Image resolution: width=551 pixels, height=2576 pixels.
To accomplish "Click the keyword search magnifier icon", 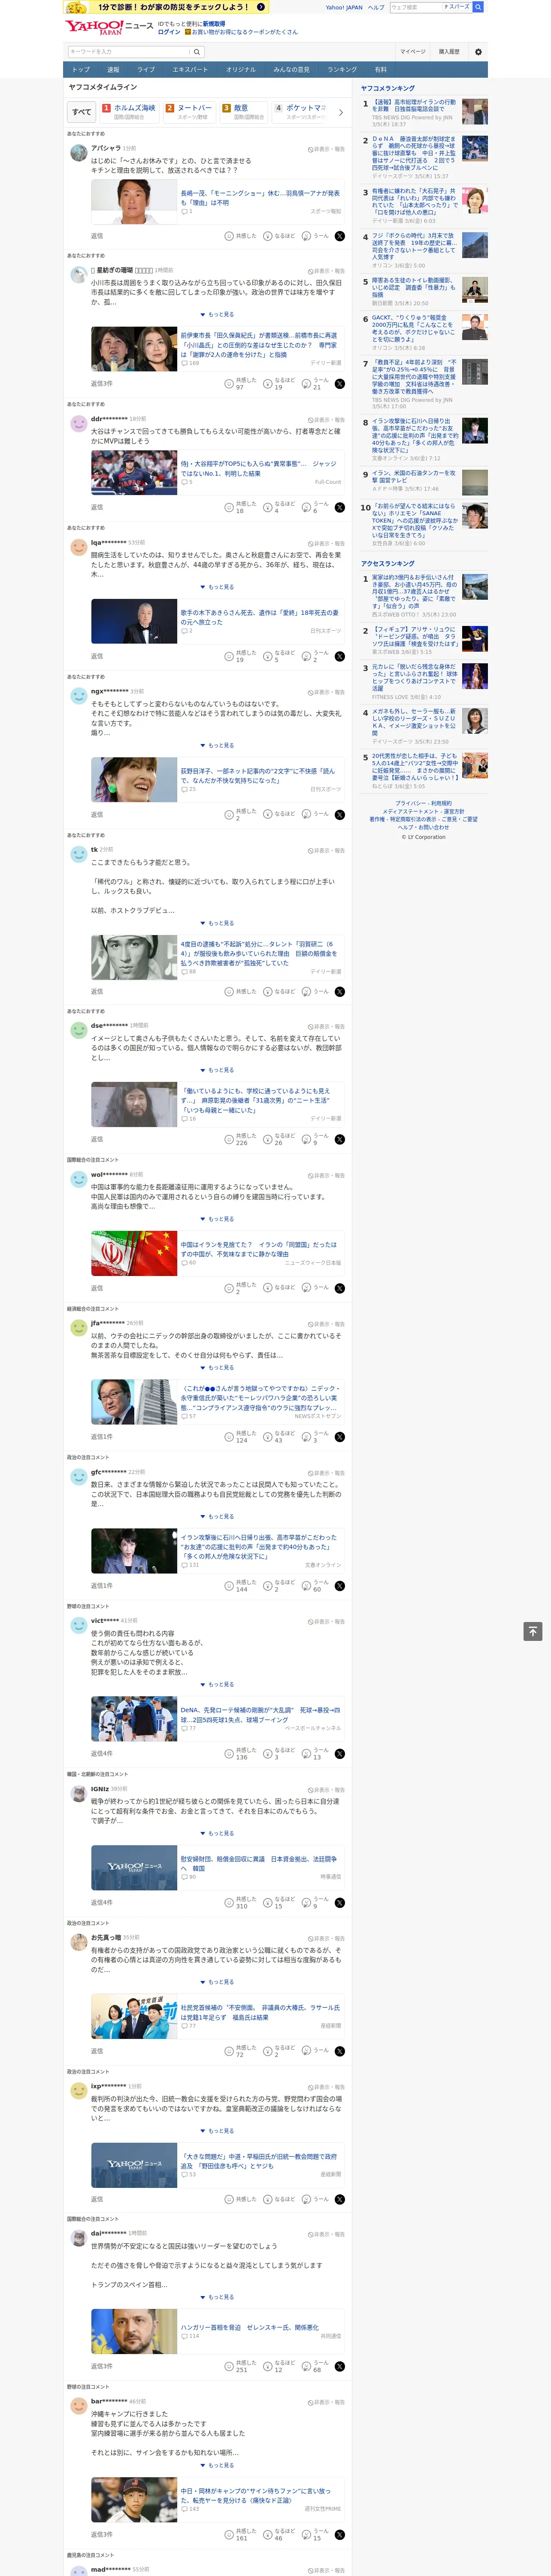I will [x=196, y=52].
